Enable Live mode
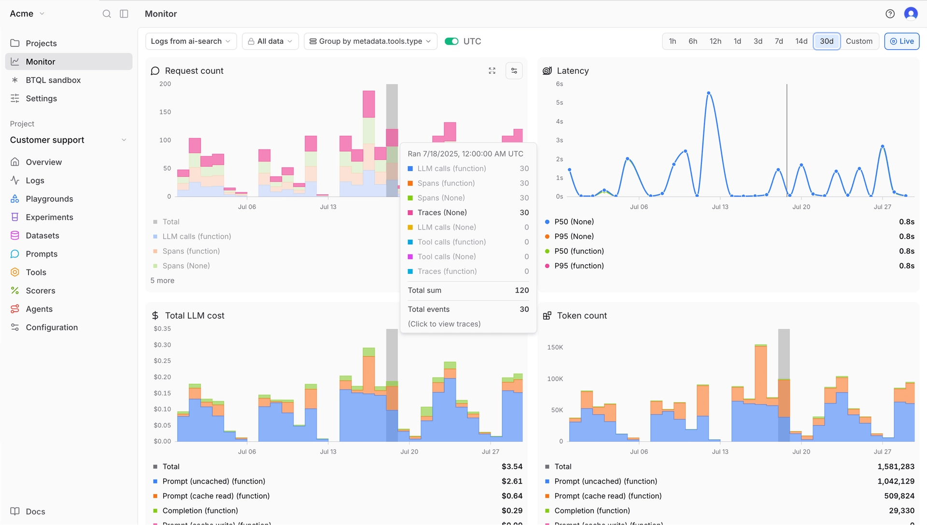The width and height of the screenshot is (927, 525). pos(902,41)
